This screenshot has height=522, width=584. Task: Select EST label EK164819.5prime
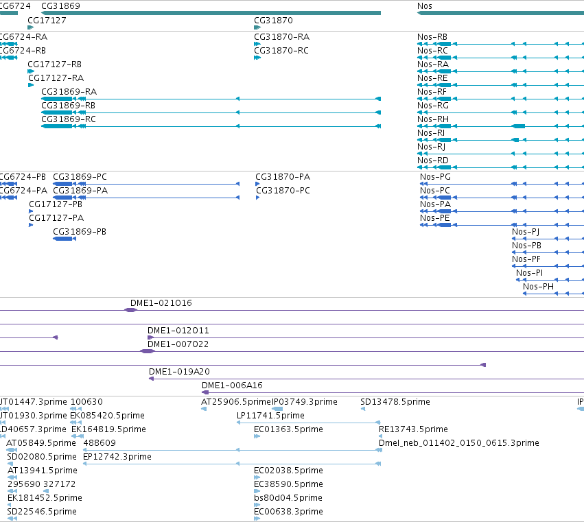pos(108,429)
